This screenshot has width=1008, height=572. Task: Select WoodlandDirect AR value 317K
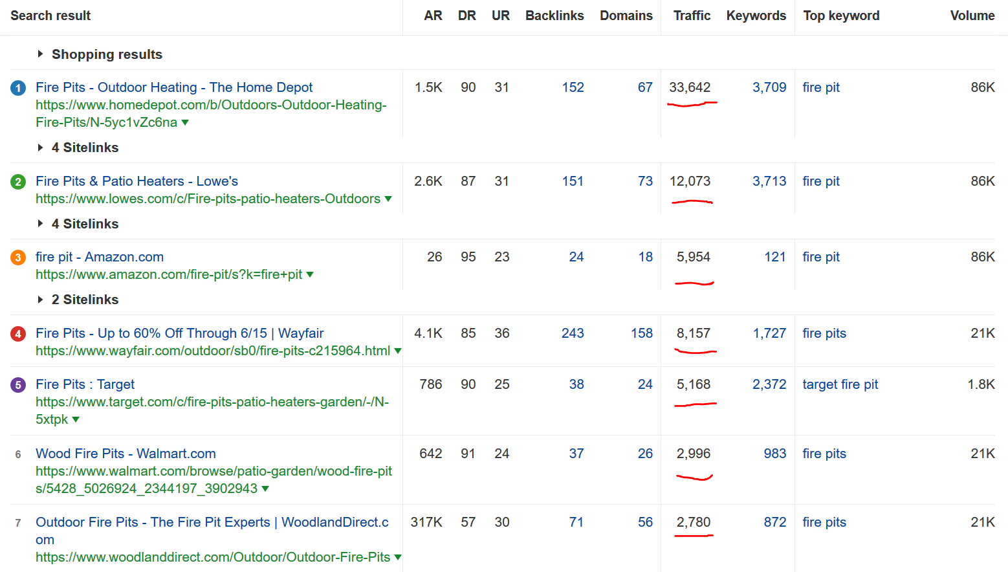click(426, 522)
